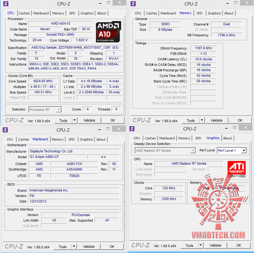254x253 pixels.
Task: Click the AMD A10 processor logo
Action: (108, 32)
